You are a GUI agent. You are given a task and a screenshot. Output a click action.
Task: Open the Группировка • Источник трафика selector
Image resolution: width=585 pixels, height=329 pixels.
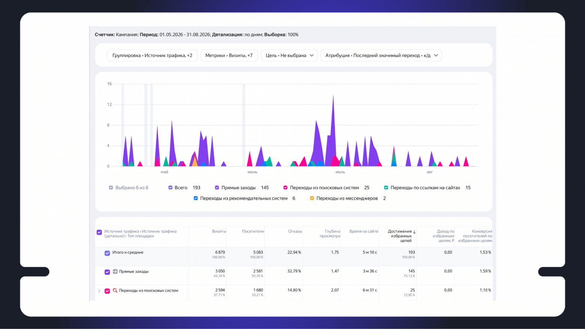click(152, 55)
